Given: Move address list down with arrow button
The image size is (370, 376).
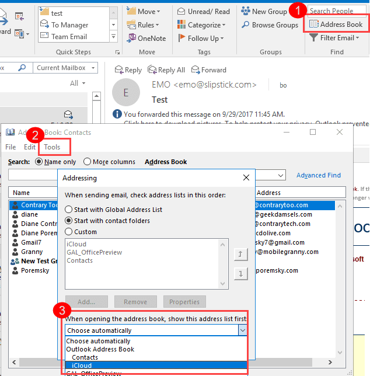Looking at the screenshot, I should point(241,274).
